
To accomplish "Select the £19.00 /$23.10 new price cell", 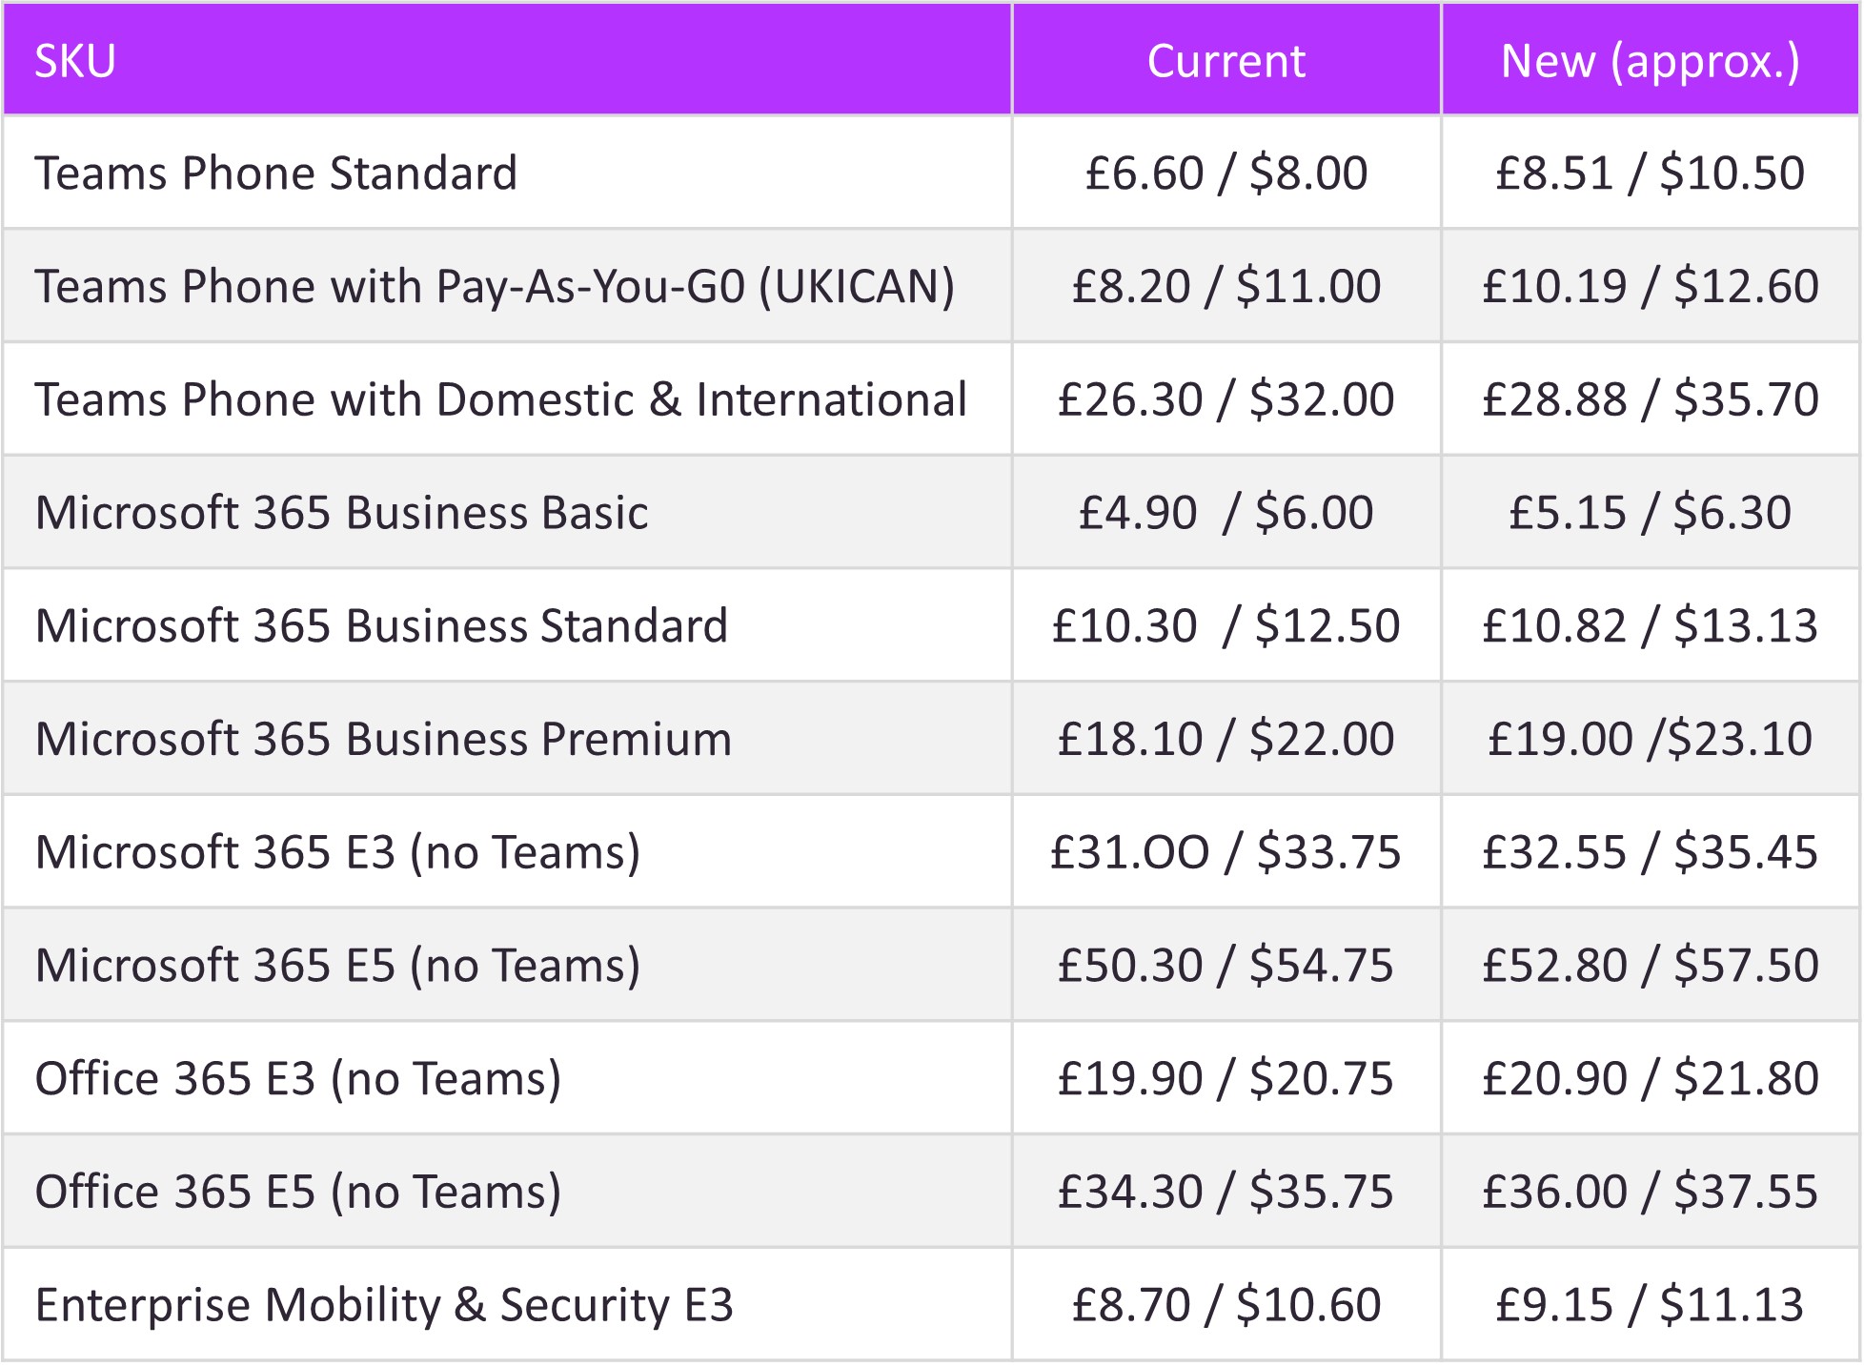I will pyautogui.click(x=1651, y=740).
